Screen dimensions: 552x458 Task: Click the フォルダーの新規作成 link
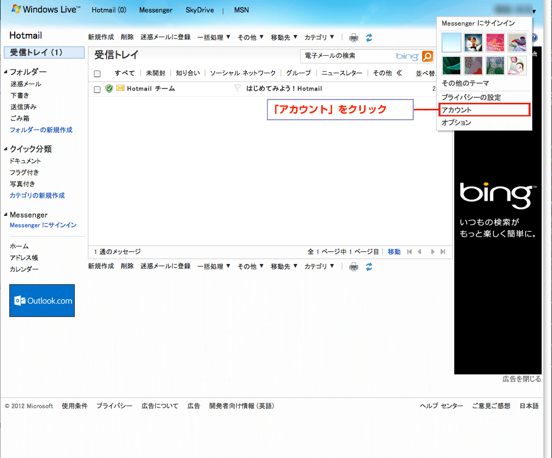click(x=41, y=130)
